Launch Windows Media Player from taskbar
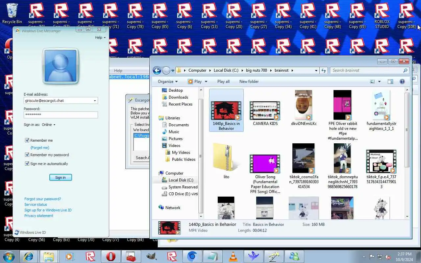Viewport: 421px width, 263px height. (69, 256)
